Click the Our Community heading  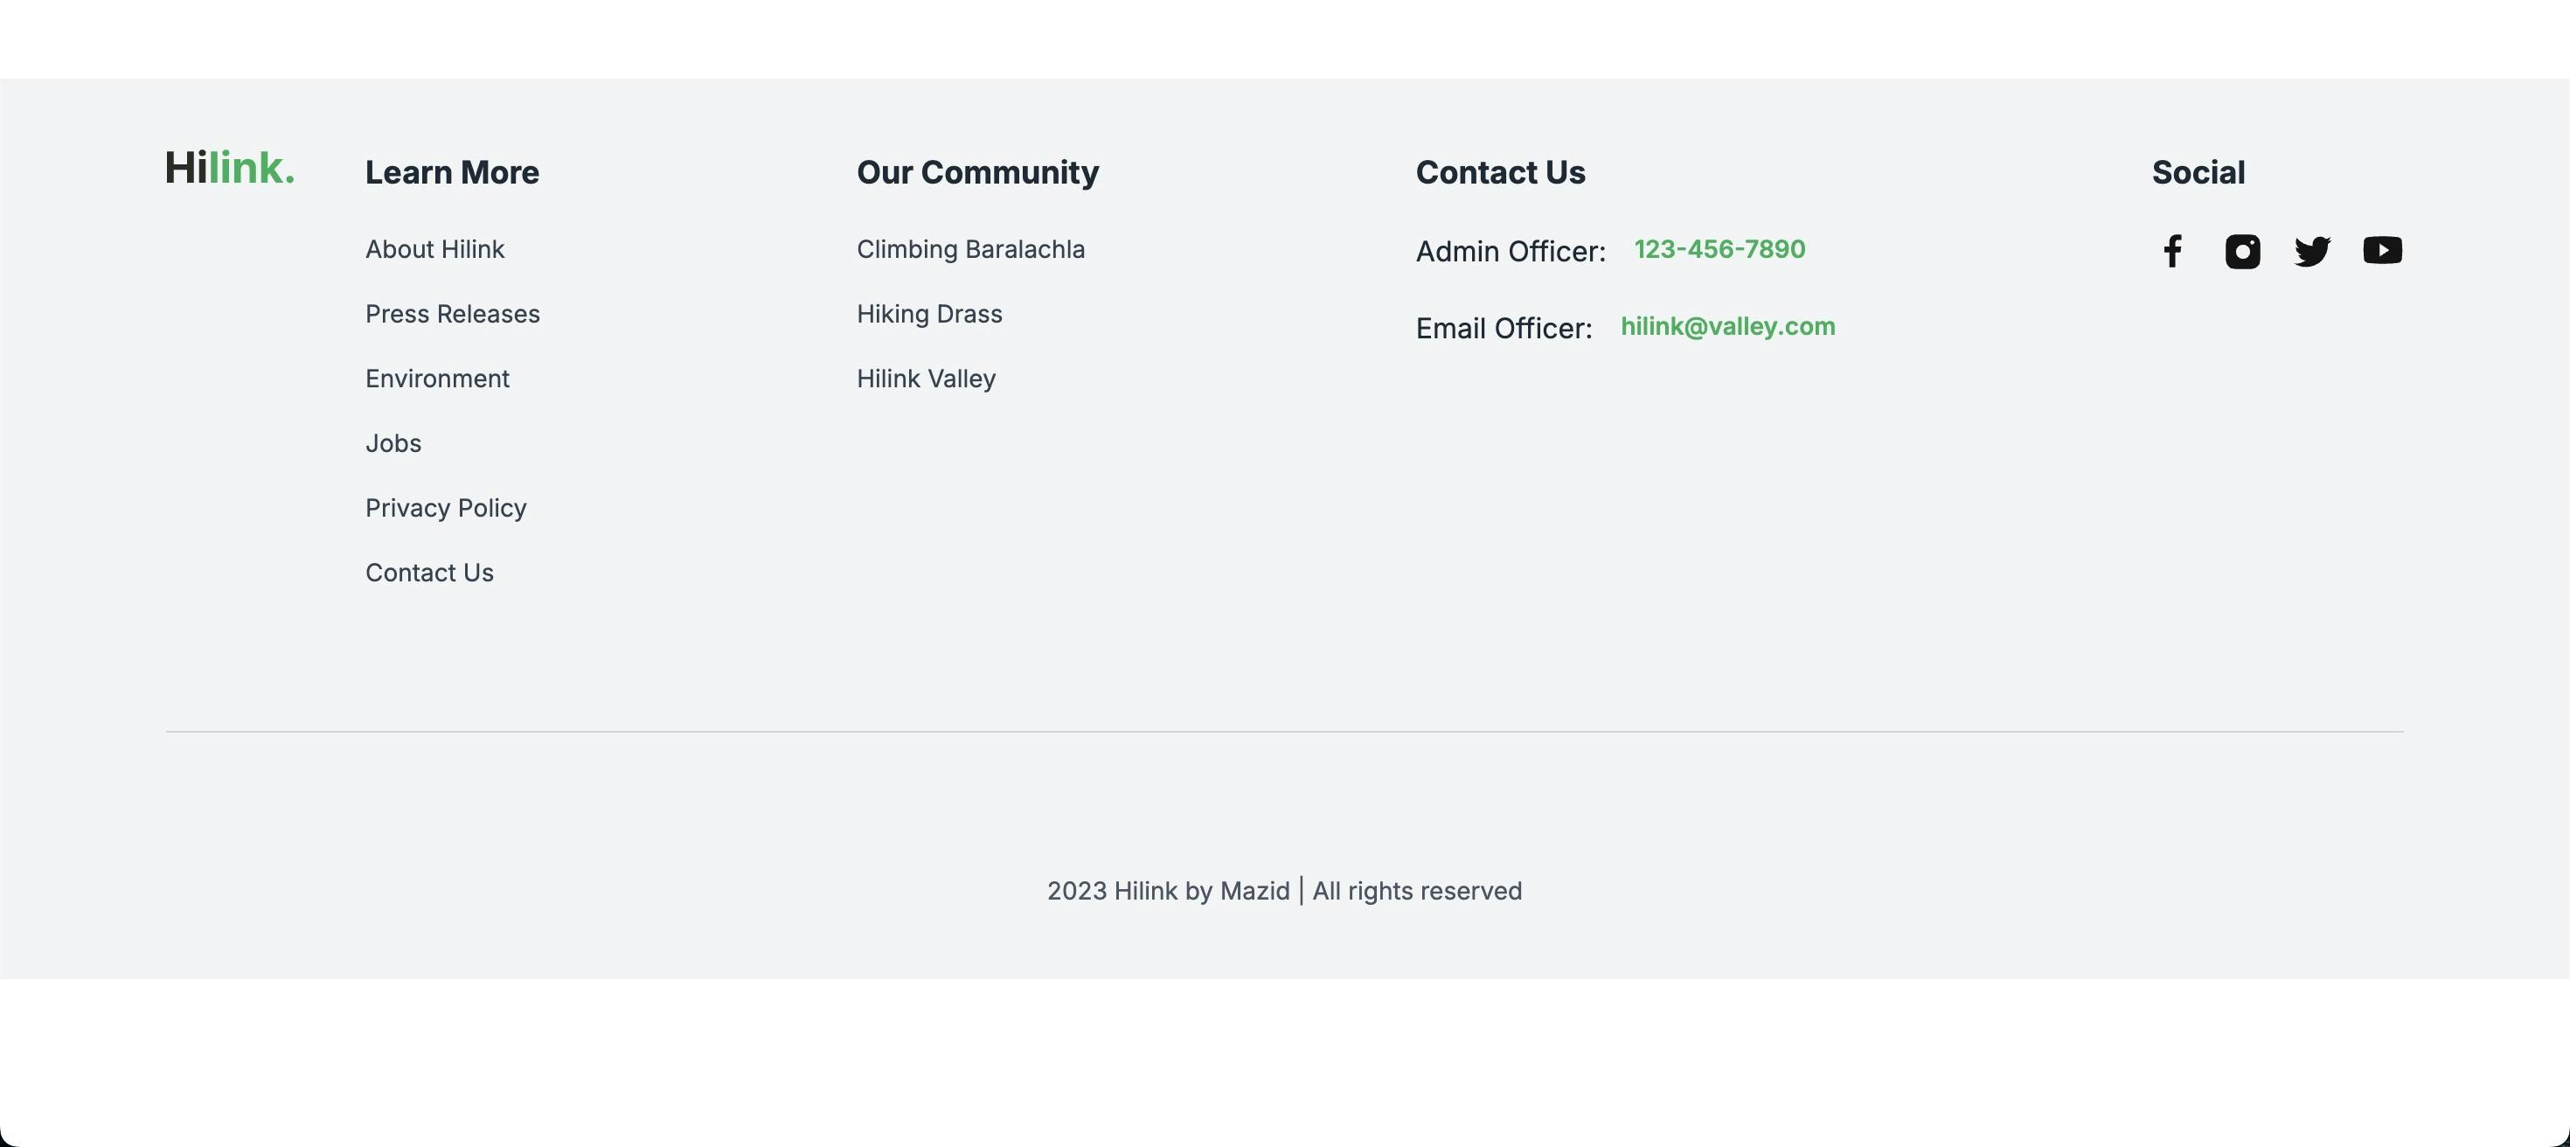977,172
